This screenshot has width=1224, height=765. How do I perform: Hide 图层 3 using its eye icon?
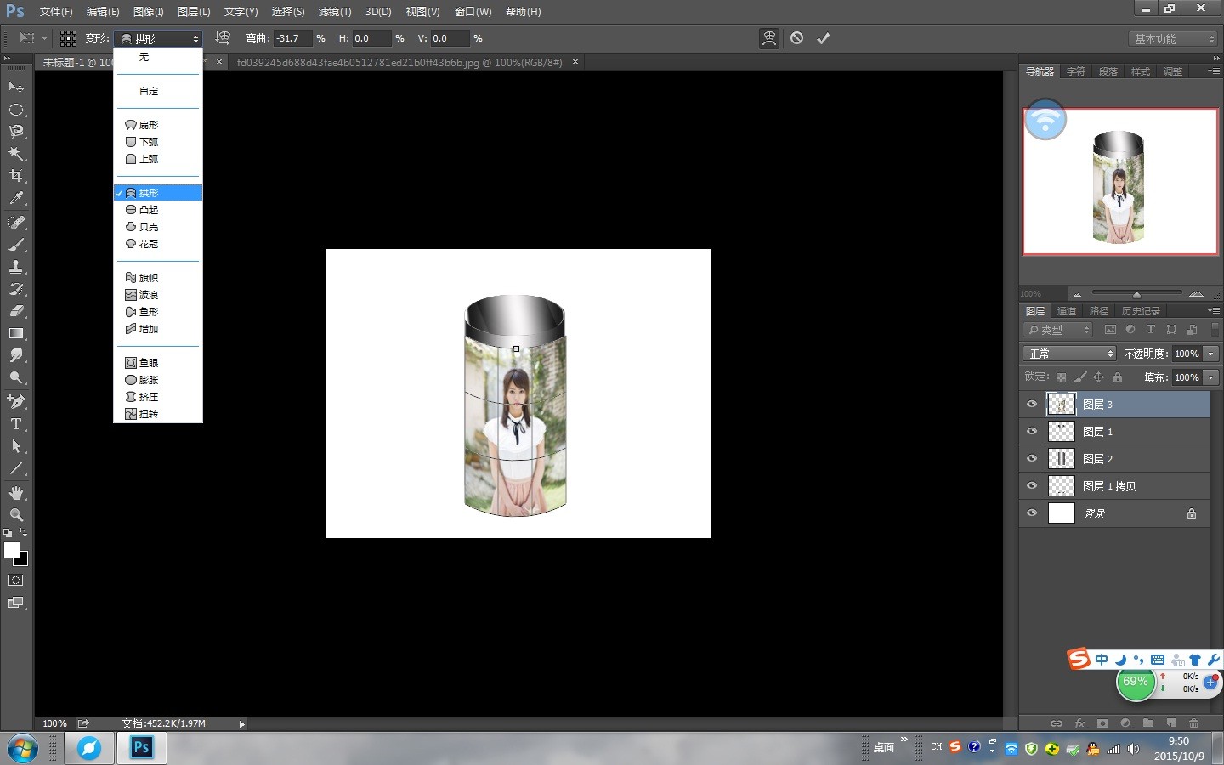click(1032, 405)
